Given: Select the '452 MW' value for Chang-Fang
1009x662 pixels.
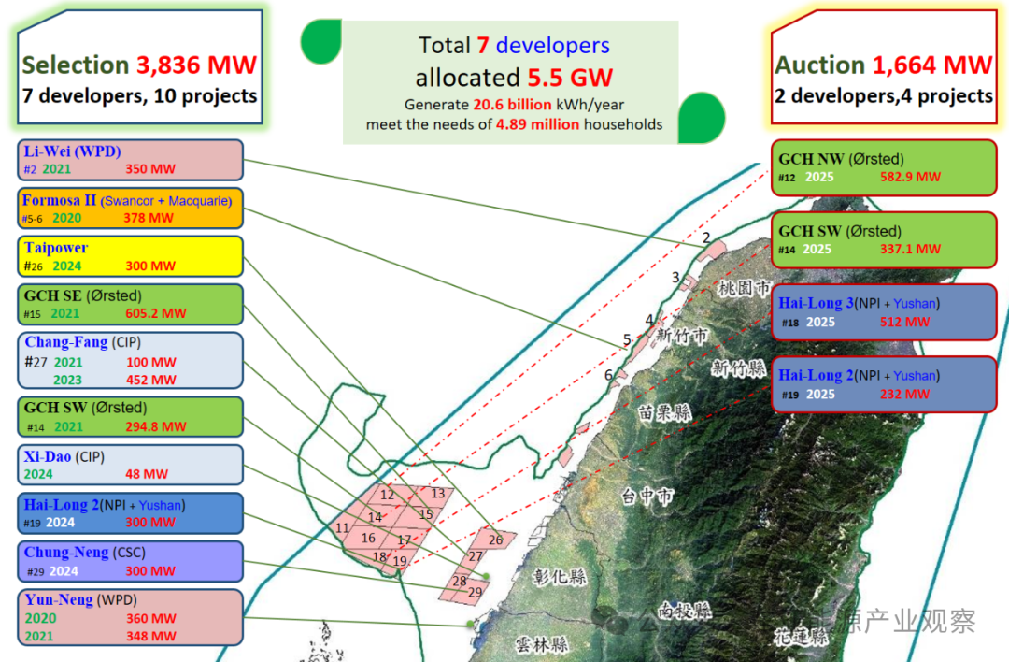Looking at the screenshot, I should (x=151, y=380).
